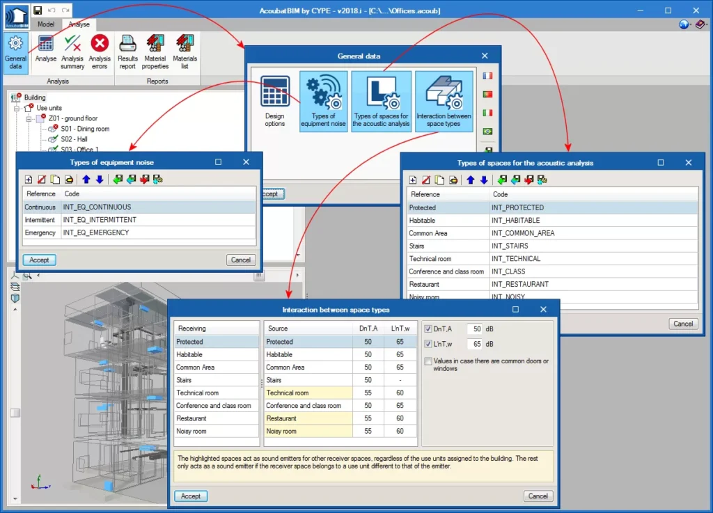The width and height of the screenshot is (713, 513).
Task: Generate the Results report
Action: (127, 52)
